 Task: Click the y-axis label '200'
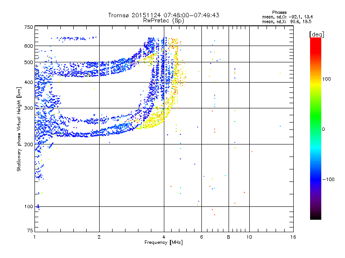click(29, 144)
